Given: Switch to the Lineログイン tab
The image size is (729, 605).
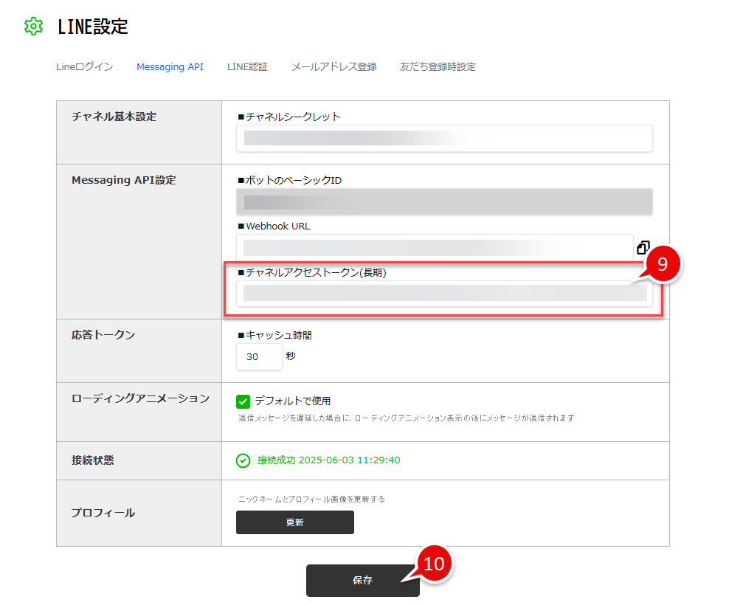Looking at the screenshot, I should 84,67.
